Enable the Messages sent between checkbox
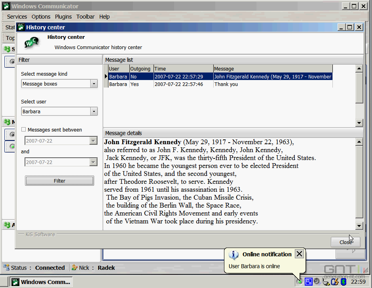Viewport: 372px width, 288px height. [23, 130]
